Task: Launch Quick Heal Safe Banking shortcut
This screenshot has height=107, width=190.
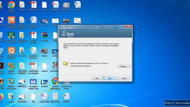Action: click(11, 22)
